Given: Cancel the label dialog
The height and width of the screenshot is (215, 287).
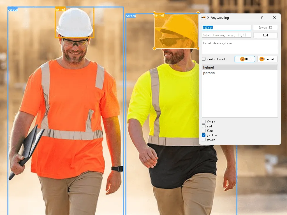Looking at the screenshot, I should [x=267, y=59].
